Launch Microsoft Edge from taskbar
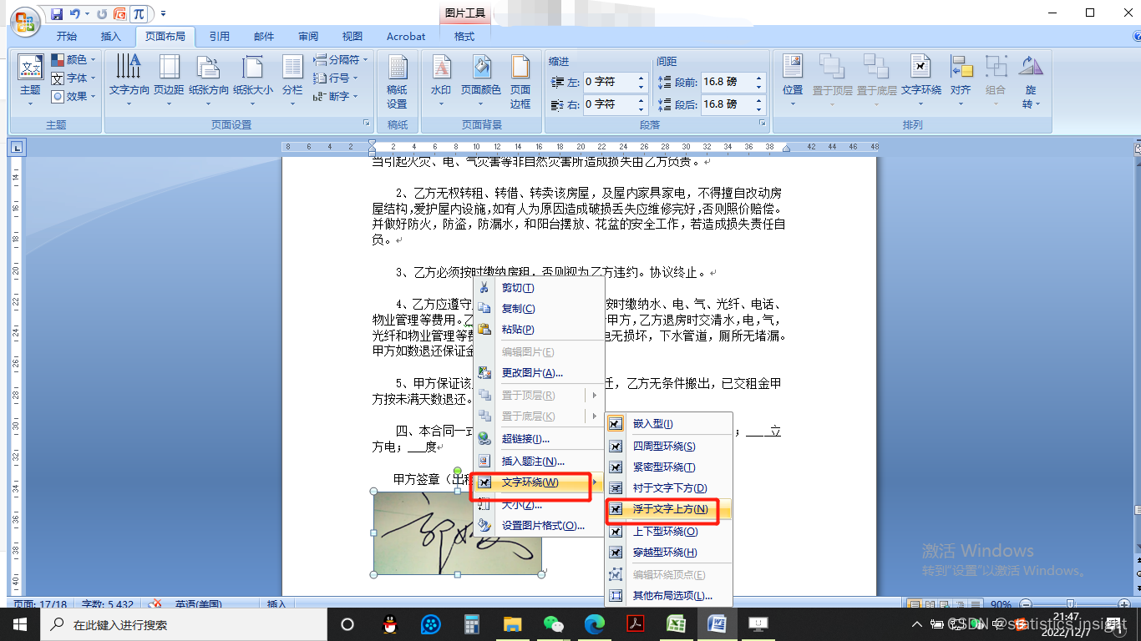The width and height of the screenshot is (1141, 641). point(594,623)
